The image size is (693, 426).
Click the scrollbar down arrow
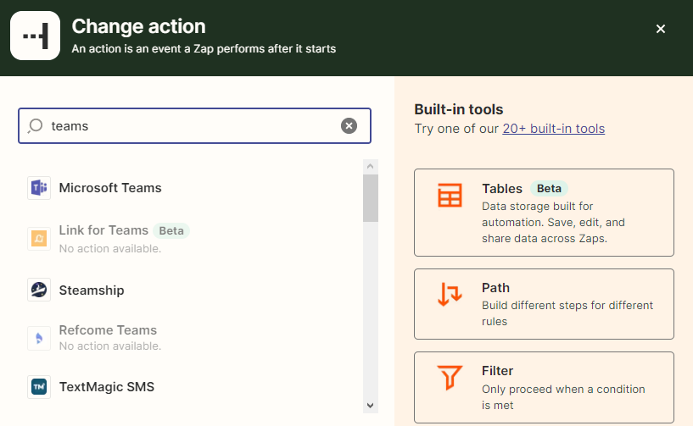pos(370,406)
